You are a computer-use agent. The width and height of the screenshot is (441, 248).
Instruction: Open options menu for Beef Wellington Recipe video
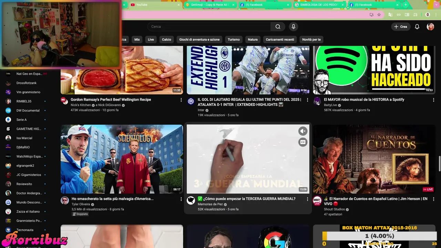pos(181,100)
